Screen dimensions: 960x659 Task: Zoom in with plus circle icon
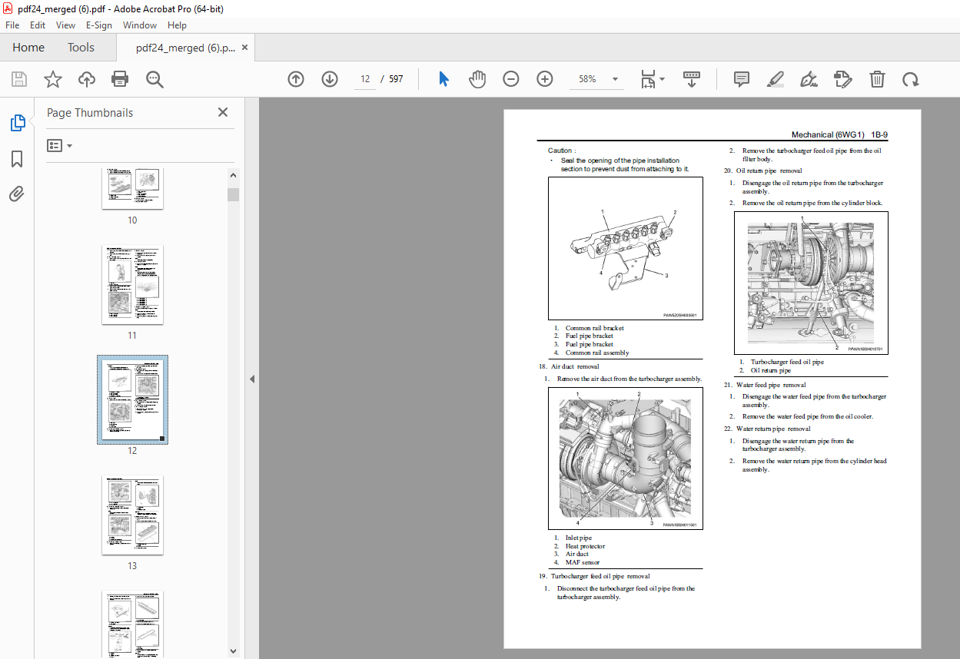[545, 79]
